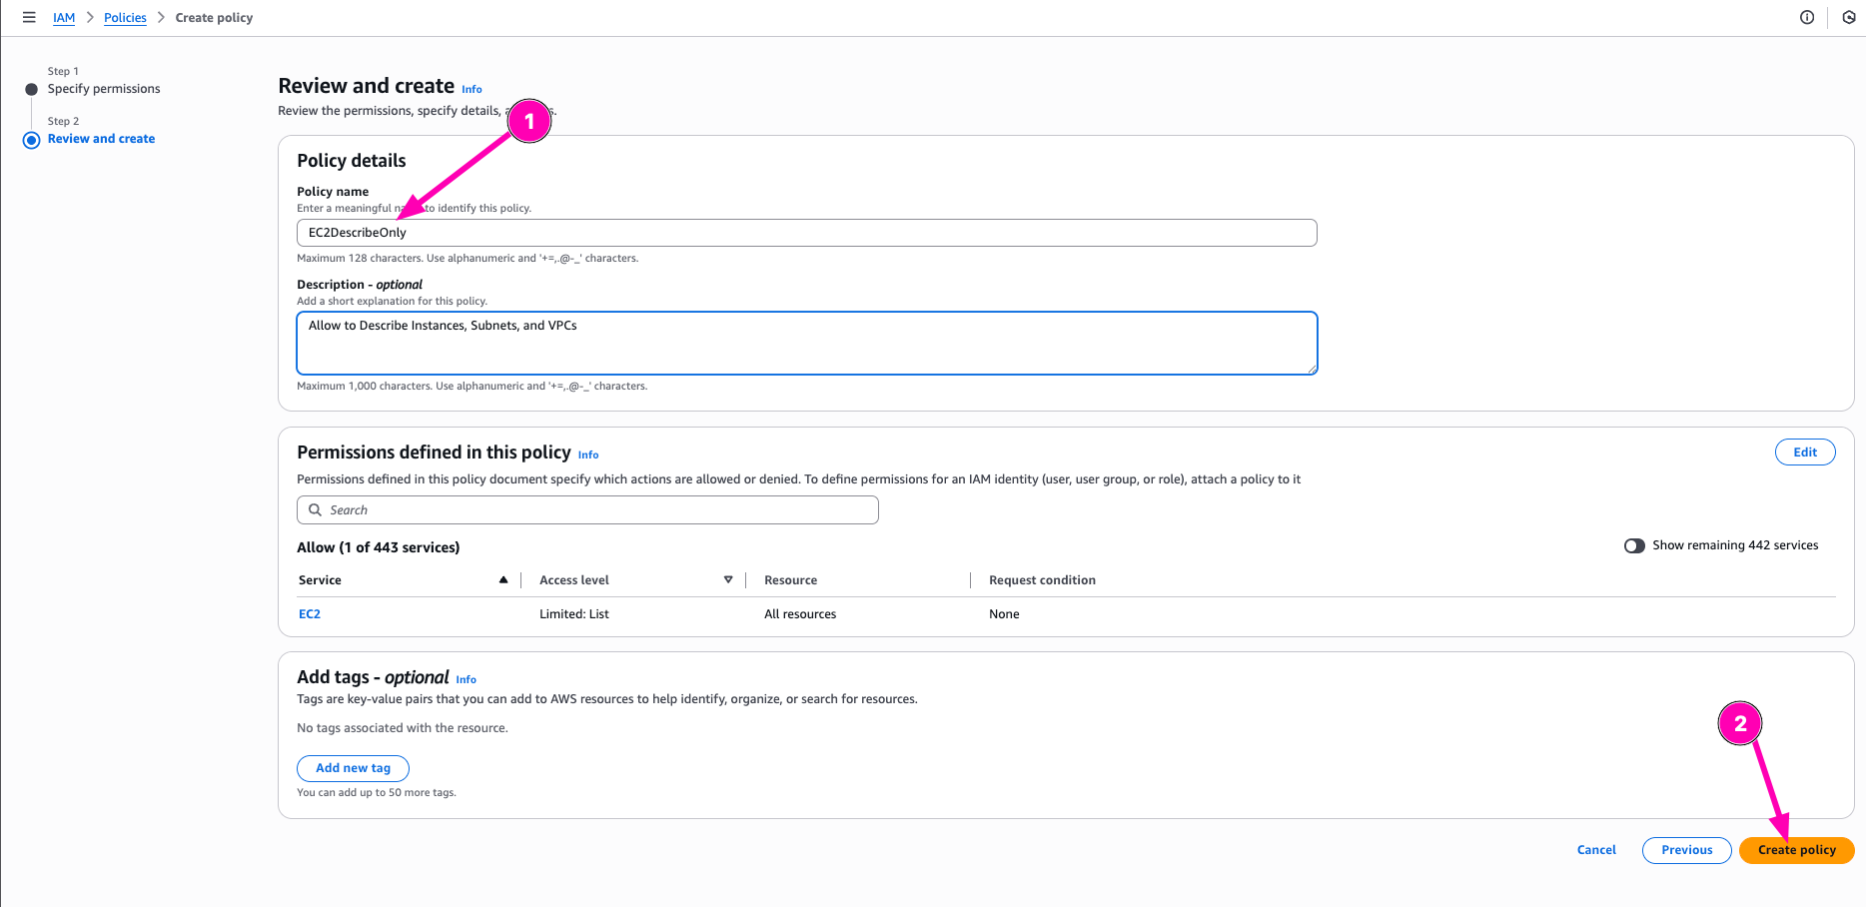Click the search magnifier icon
This screenshot has width=1866, height=907.
[x=316, y=509]
